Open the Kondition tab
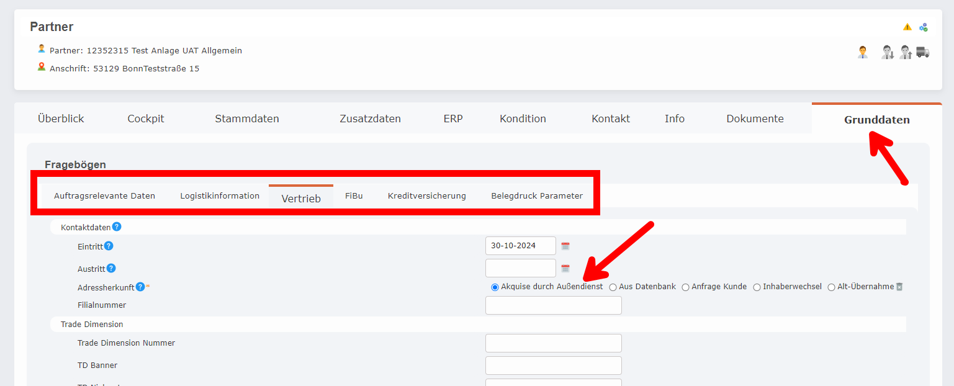Viewport: 954px width, 386px height. 522,118
